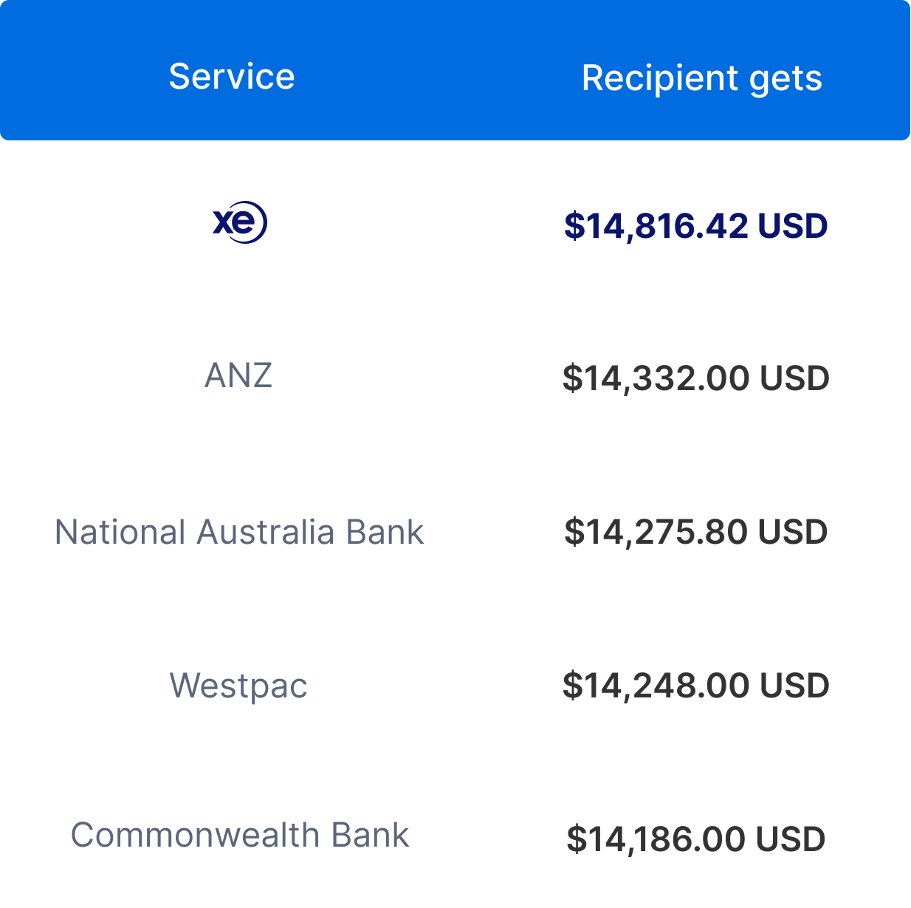Screen dimensions: 911x908
Task: Select the Service column header
Action: tap(232, 76)
